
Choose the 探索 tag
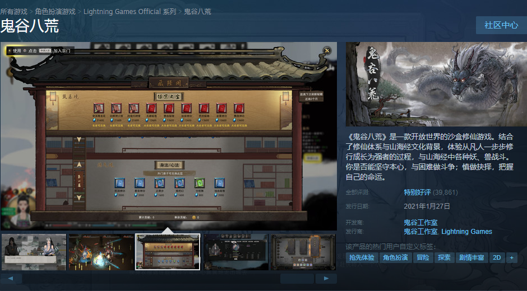(444, 257)
